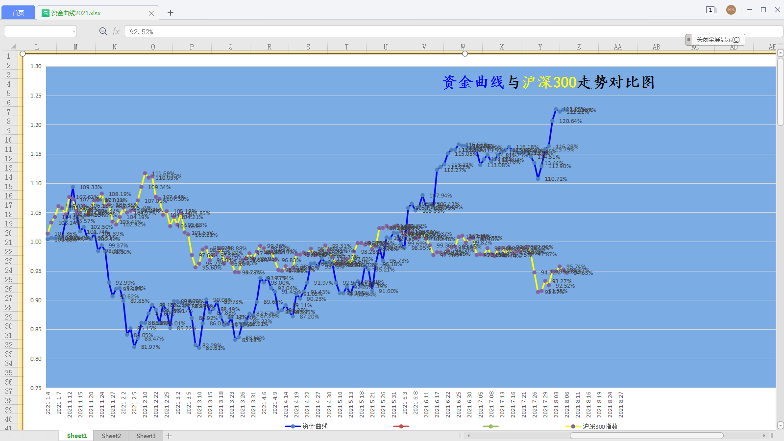The height and width of the screenshot is (441, 784).
Task: Click the zoom magnifier icon beside formula bar
Action: (103, 31)
